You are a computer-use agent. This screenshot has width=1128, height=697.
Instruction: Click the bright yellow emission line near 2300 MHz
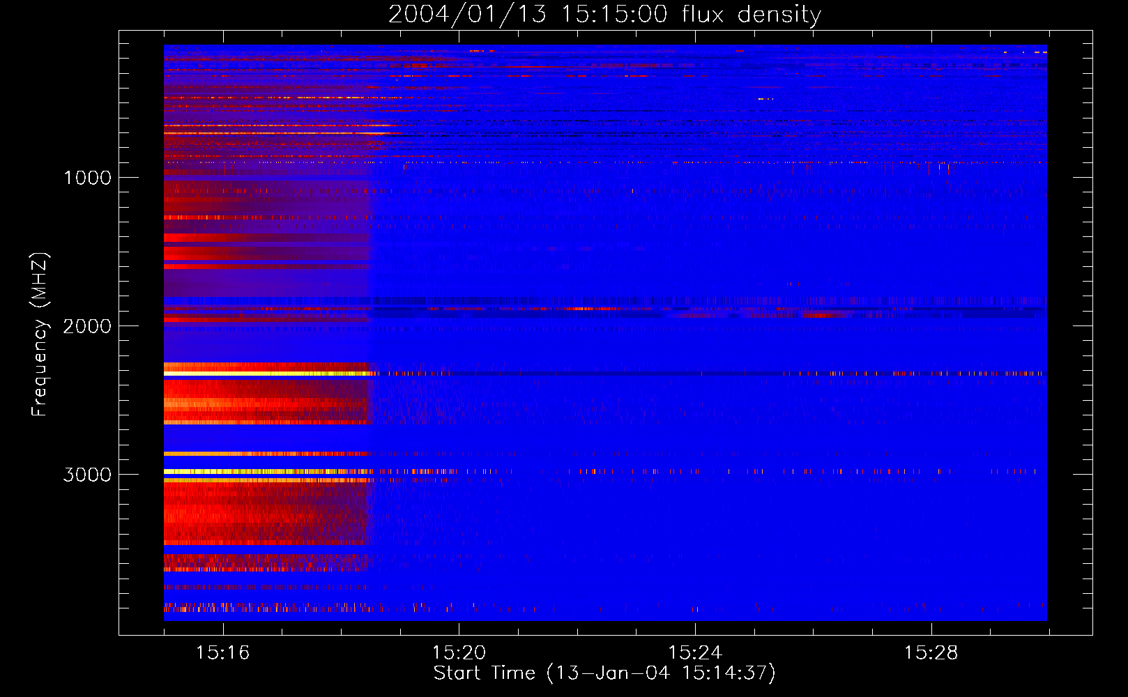[268, 374]
